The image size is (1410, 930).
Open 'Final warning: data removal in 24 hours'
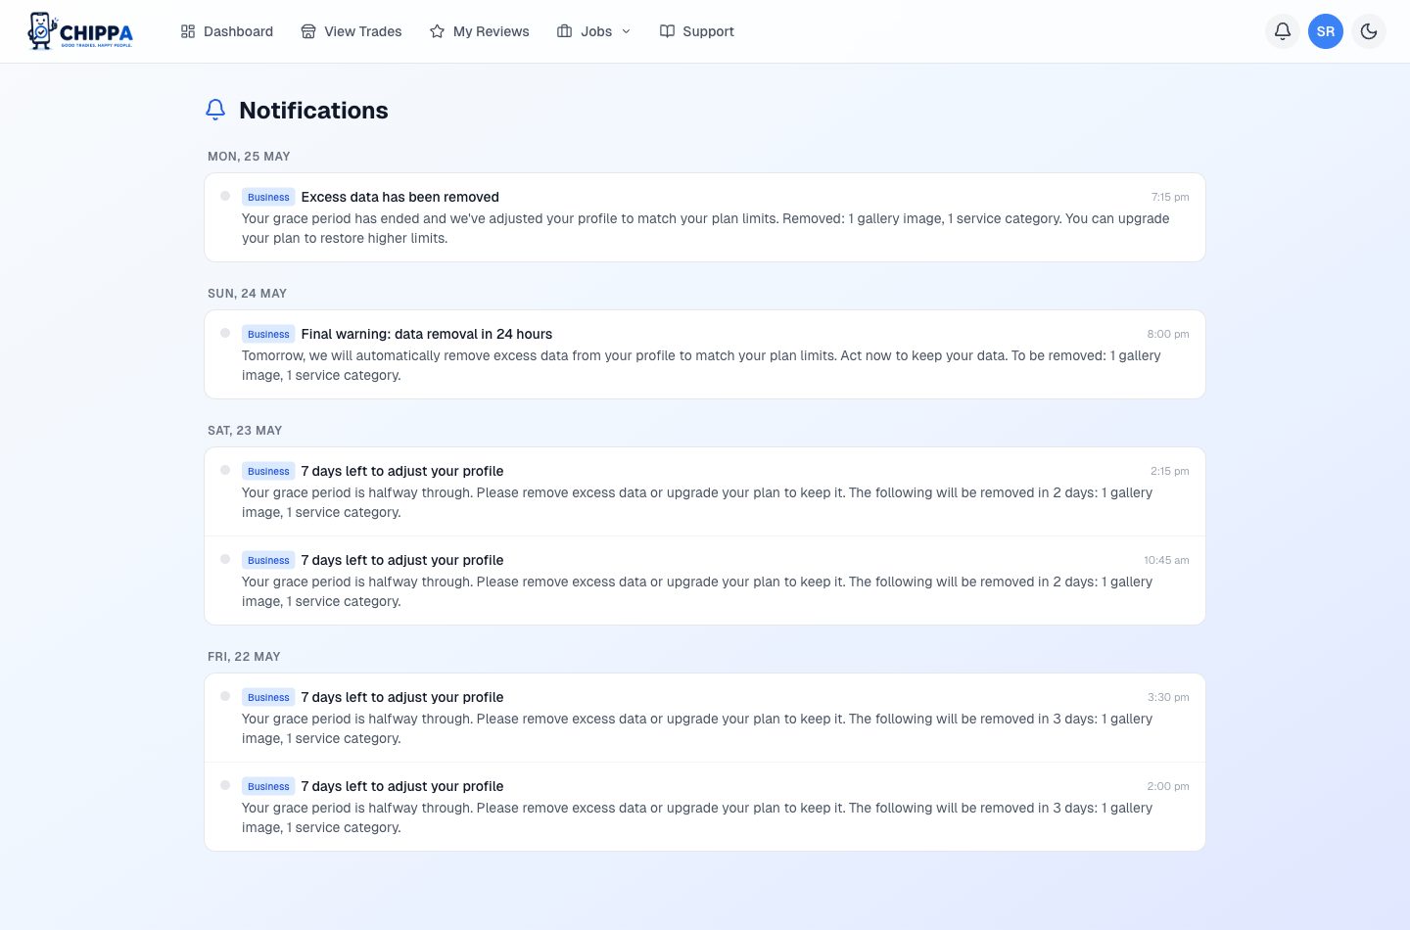(705, 354)
